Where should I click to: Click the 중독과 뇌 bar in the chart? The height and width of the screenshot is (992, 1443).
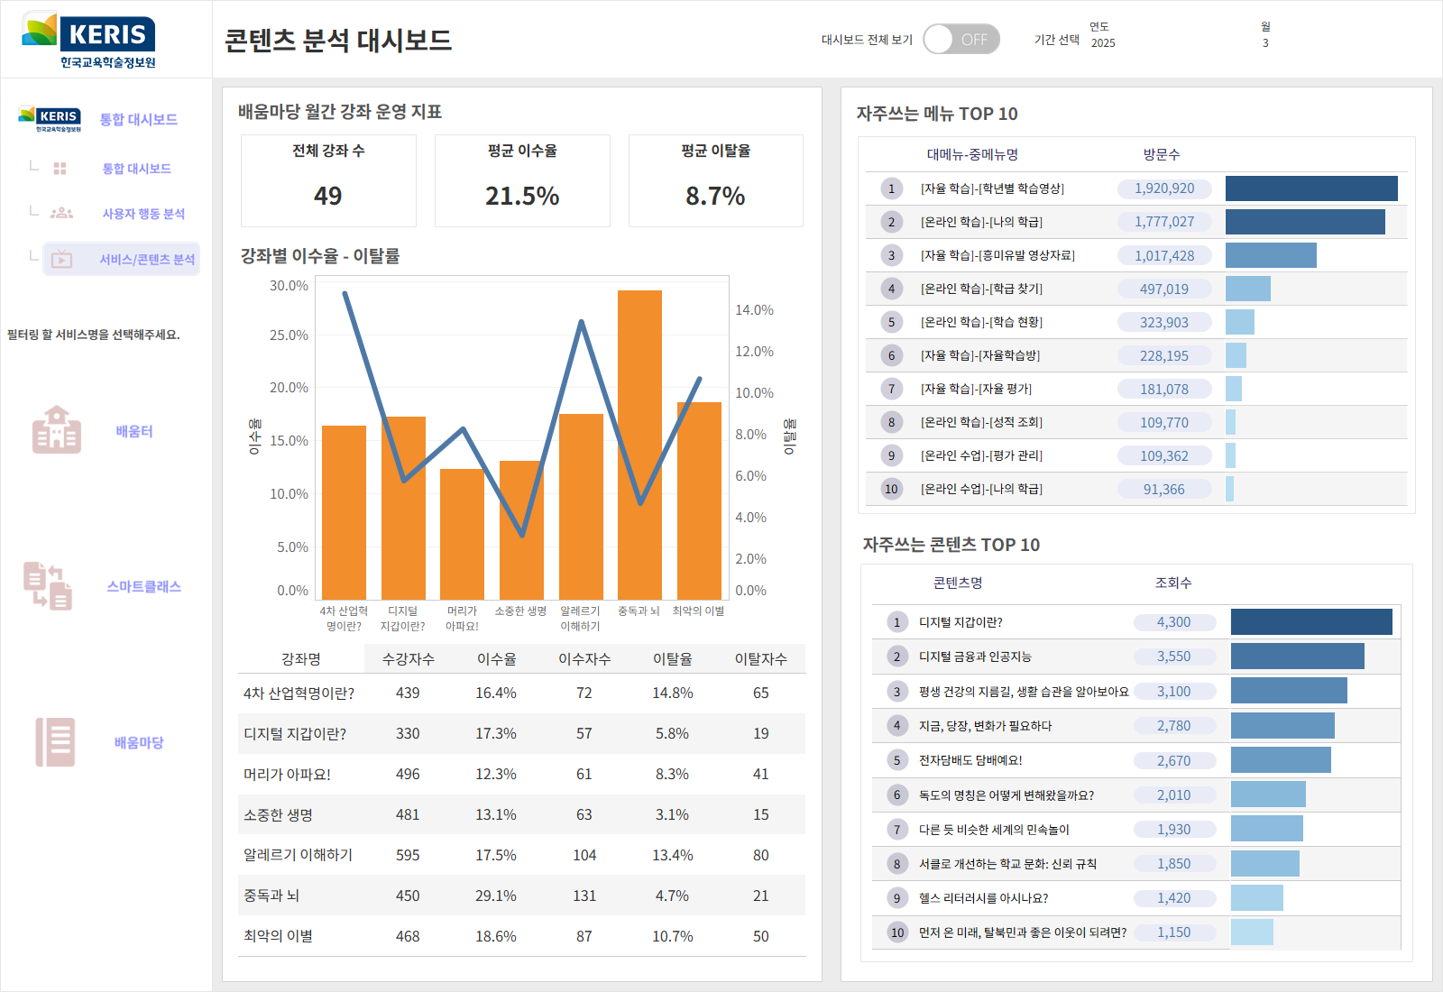(641, 438)
